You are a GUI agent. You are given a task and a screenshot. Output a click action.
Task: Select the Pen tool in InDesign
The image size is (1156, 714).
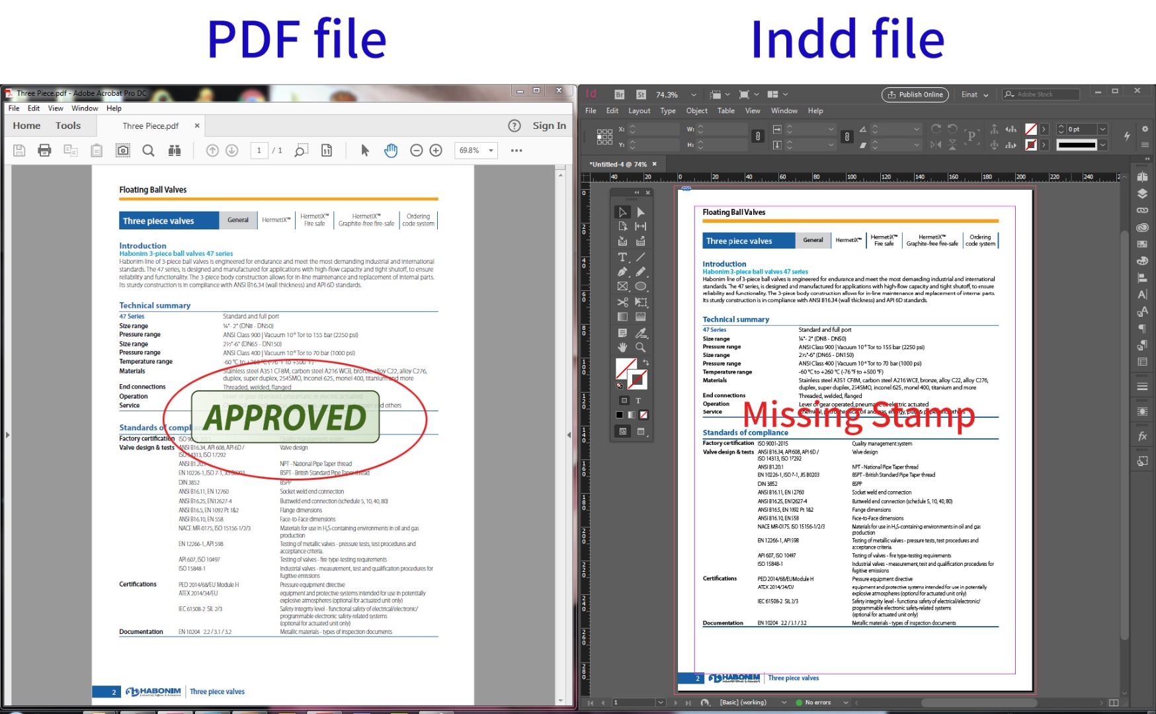622,272
